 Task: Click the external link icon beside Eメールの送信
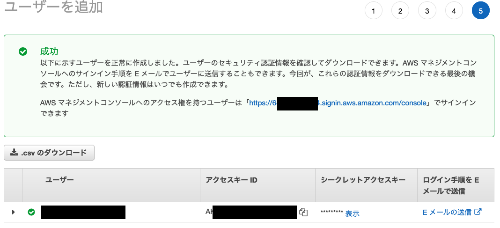[478, 212]
